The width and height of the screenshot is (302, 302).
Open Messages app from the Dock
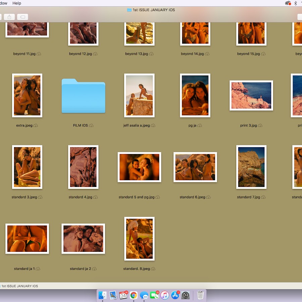tap(144, 295)
